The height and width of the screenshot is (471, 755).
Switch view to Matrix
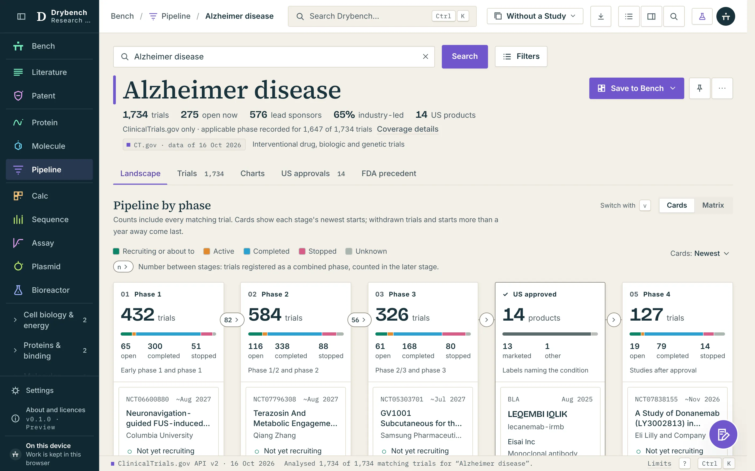(x=713, y=205)
